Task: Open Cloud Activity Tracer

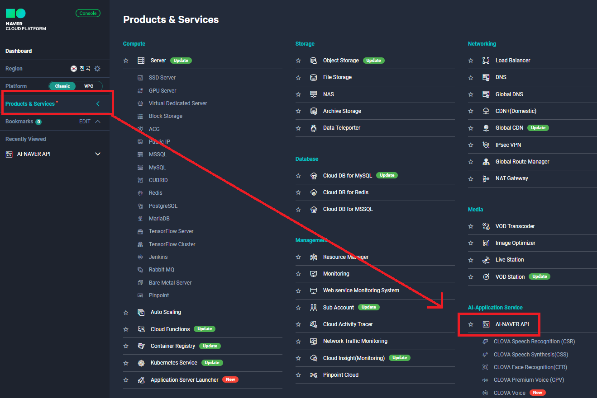Action: coord(348,324)
